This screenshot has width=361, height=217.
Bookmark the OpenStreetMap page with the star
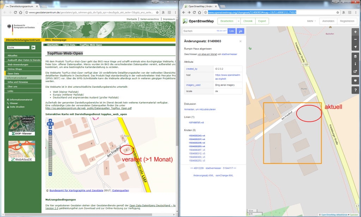[x=337, y=12]
